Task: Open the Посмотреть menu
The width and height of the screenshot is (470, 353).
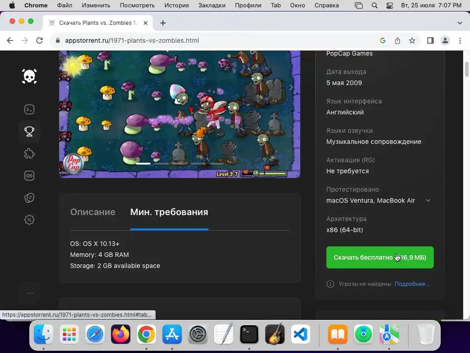Action: [x=137, y=6]
